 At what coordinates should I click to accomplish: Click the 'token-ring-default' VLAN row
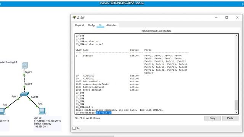pyautogui.click(x=107, y=84)
